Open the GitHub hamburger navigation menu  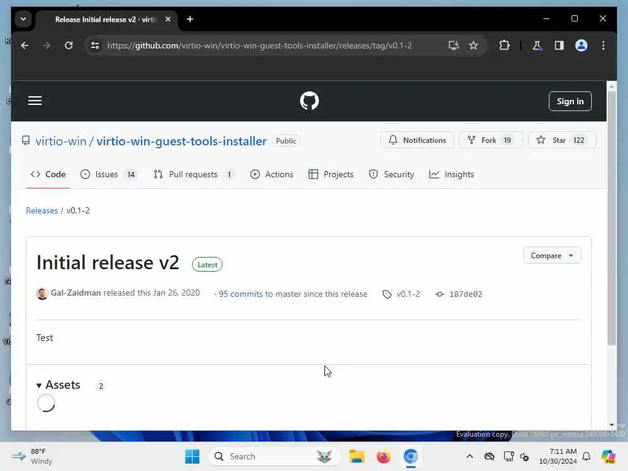point(35,101)
